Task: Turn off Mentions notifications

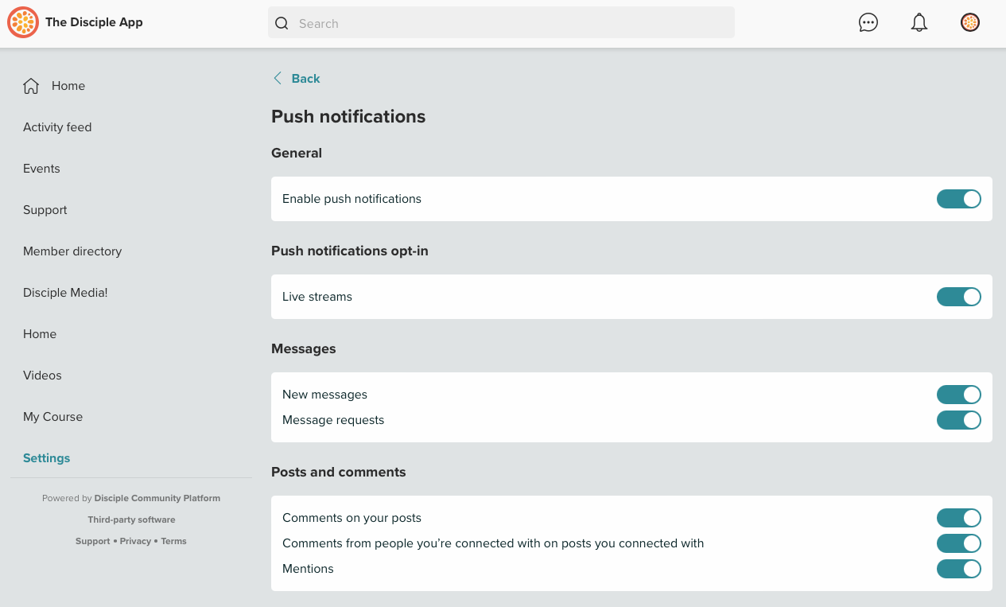Action: [958, 569]
